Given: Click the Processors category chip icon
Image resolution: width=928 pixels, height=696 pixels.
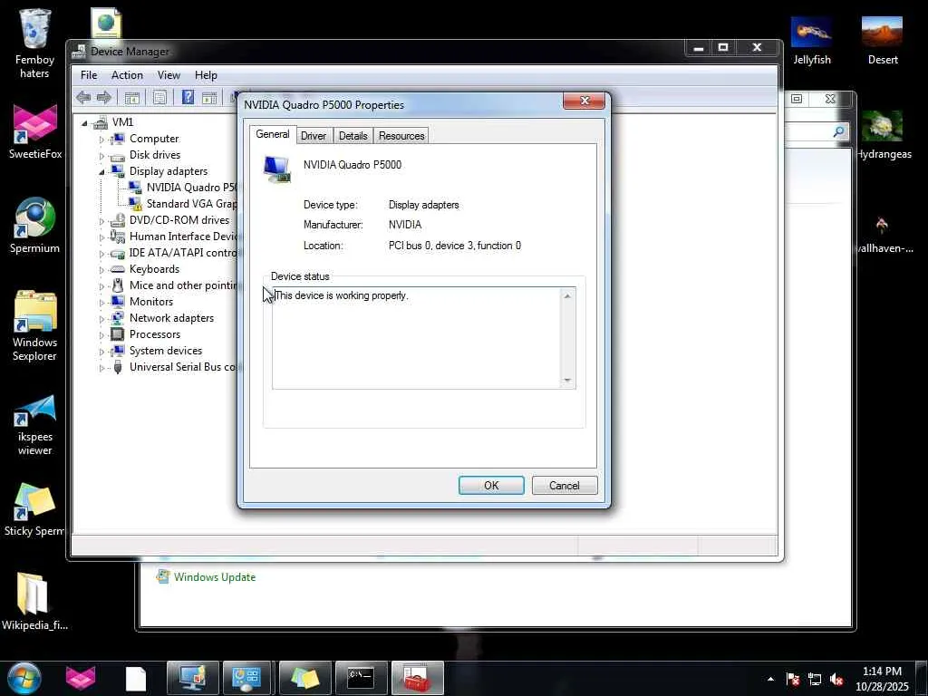Looking at the screenshot, I should coord(118,334).
